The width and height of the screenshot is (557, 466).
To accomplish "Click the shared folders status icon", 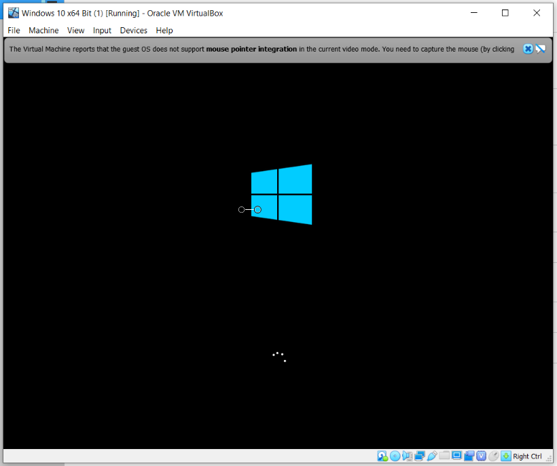I will (444, 455).
